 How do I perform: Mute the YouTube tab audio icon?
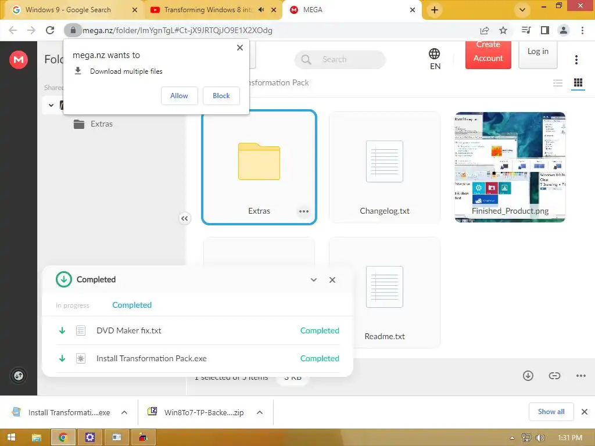(x=261, y=10)
